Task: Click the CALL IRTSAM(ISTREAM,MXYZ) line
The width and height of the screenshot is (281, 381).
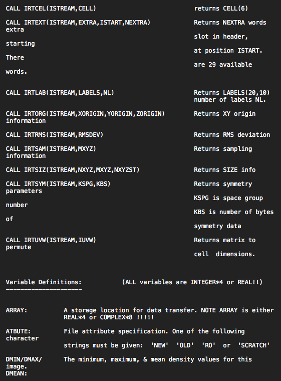Action: coord(51,149)
